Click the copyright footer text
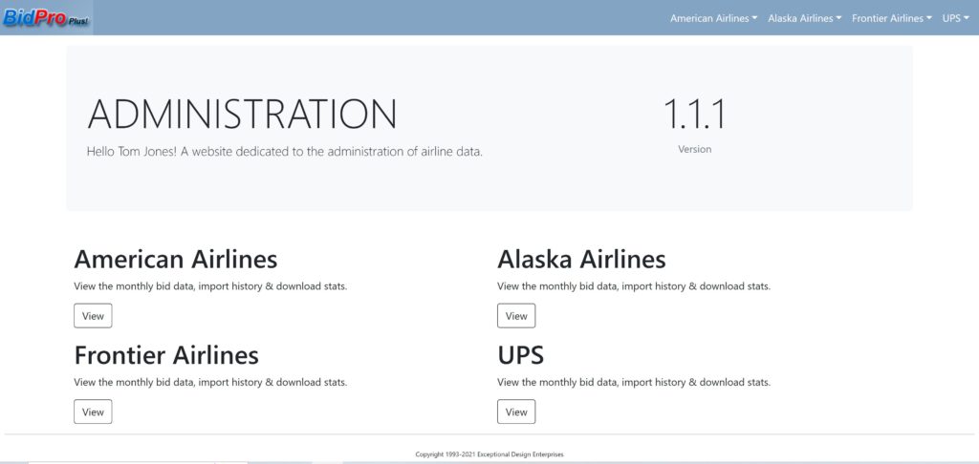 click(489, 454)
